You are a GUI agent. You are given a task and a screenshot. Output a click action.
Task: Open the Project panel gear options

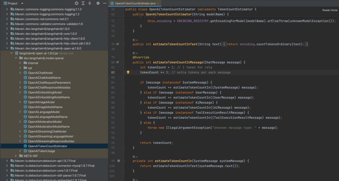click(x=98, y=3)
